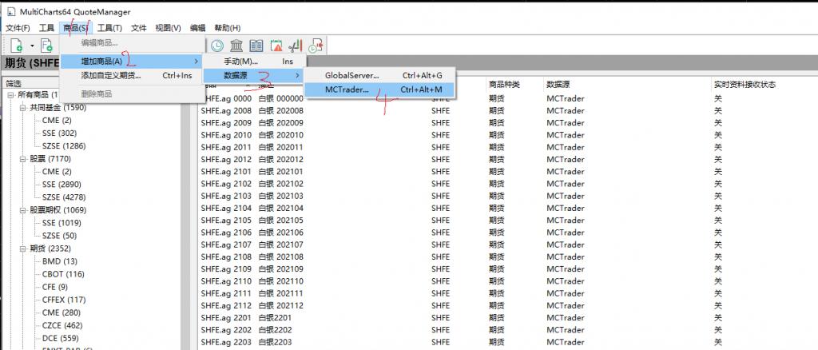Open the bank building exchanges icon
Image resolution: width=818 pixels, height=350 pixels.
[x=236, y=46]
